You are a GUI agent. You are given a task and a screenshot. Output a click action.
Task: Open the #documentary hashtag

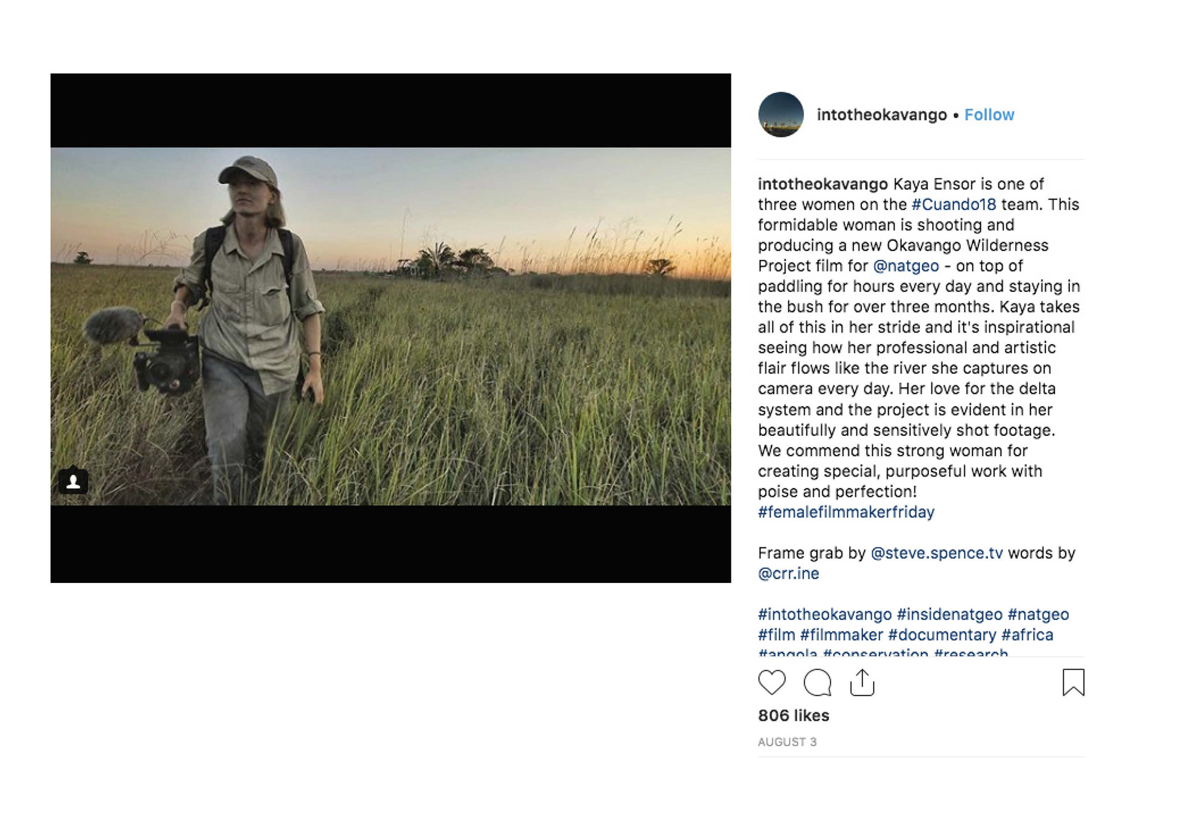pos(942,635)
